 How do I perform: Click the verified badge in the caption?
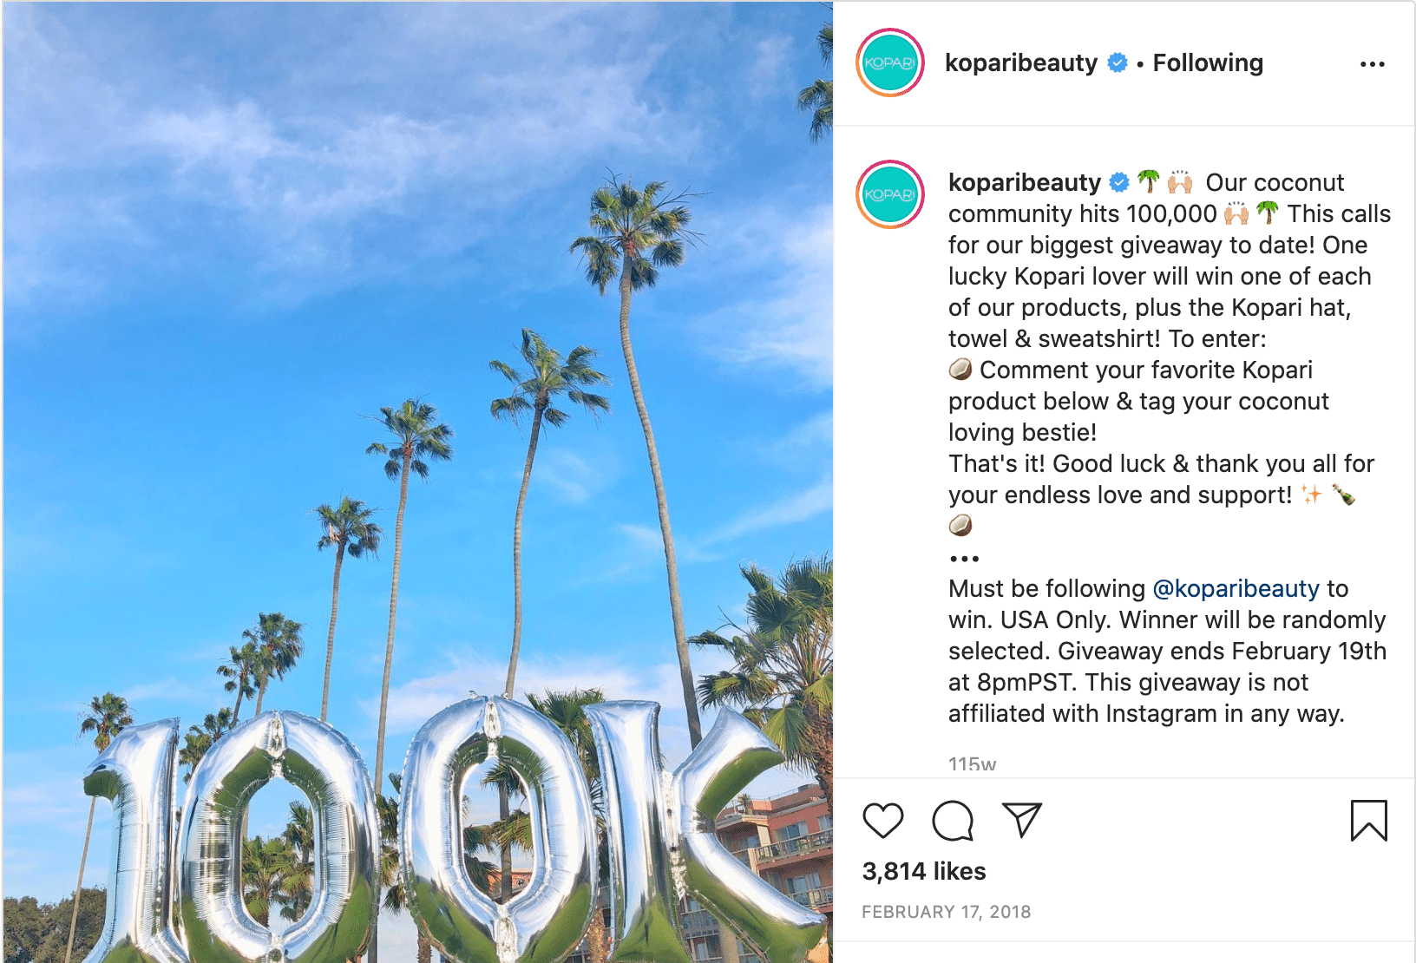point(1120,182)
